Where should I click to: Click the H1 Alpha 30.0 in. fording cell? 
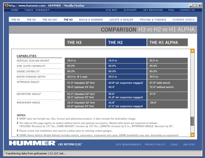(167, 77)
